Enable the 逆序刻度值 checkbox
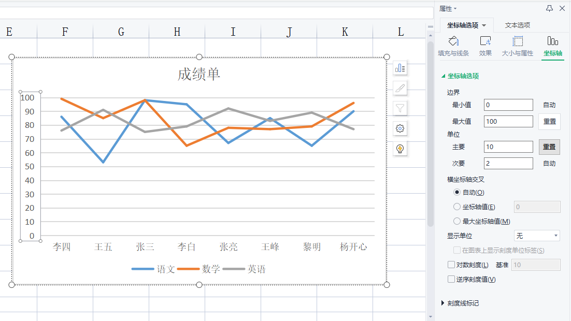 (x=451, y=279)
